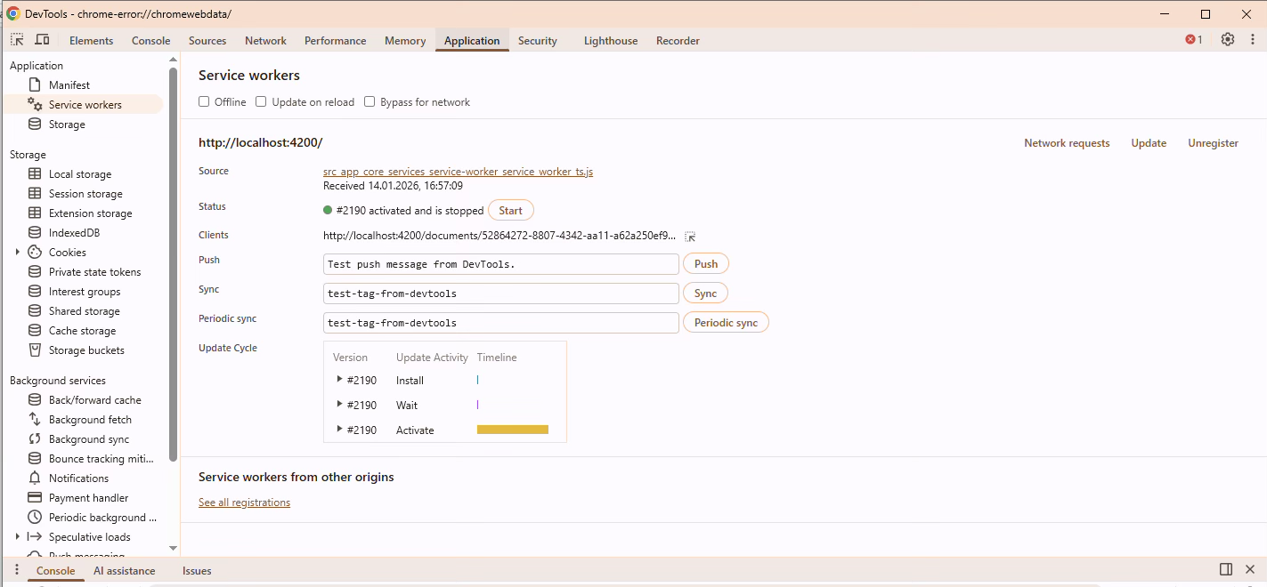1267x587 pixels.
Task: Close the bottom console drawer
Action: pos(1252,570)
